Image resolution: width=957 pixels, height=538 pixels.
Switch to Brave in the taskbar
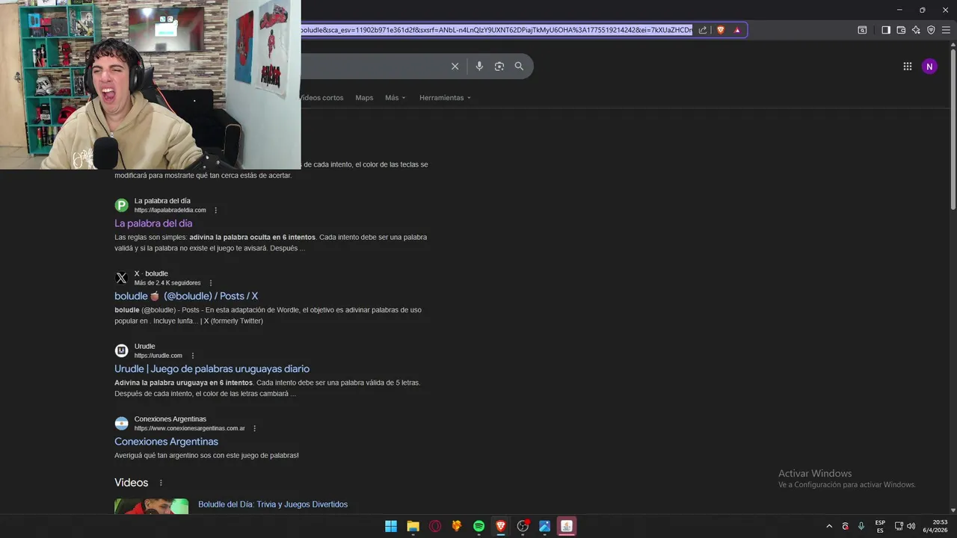(501, 526)
